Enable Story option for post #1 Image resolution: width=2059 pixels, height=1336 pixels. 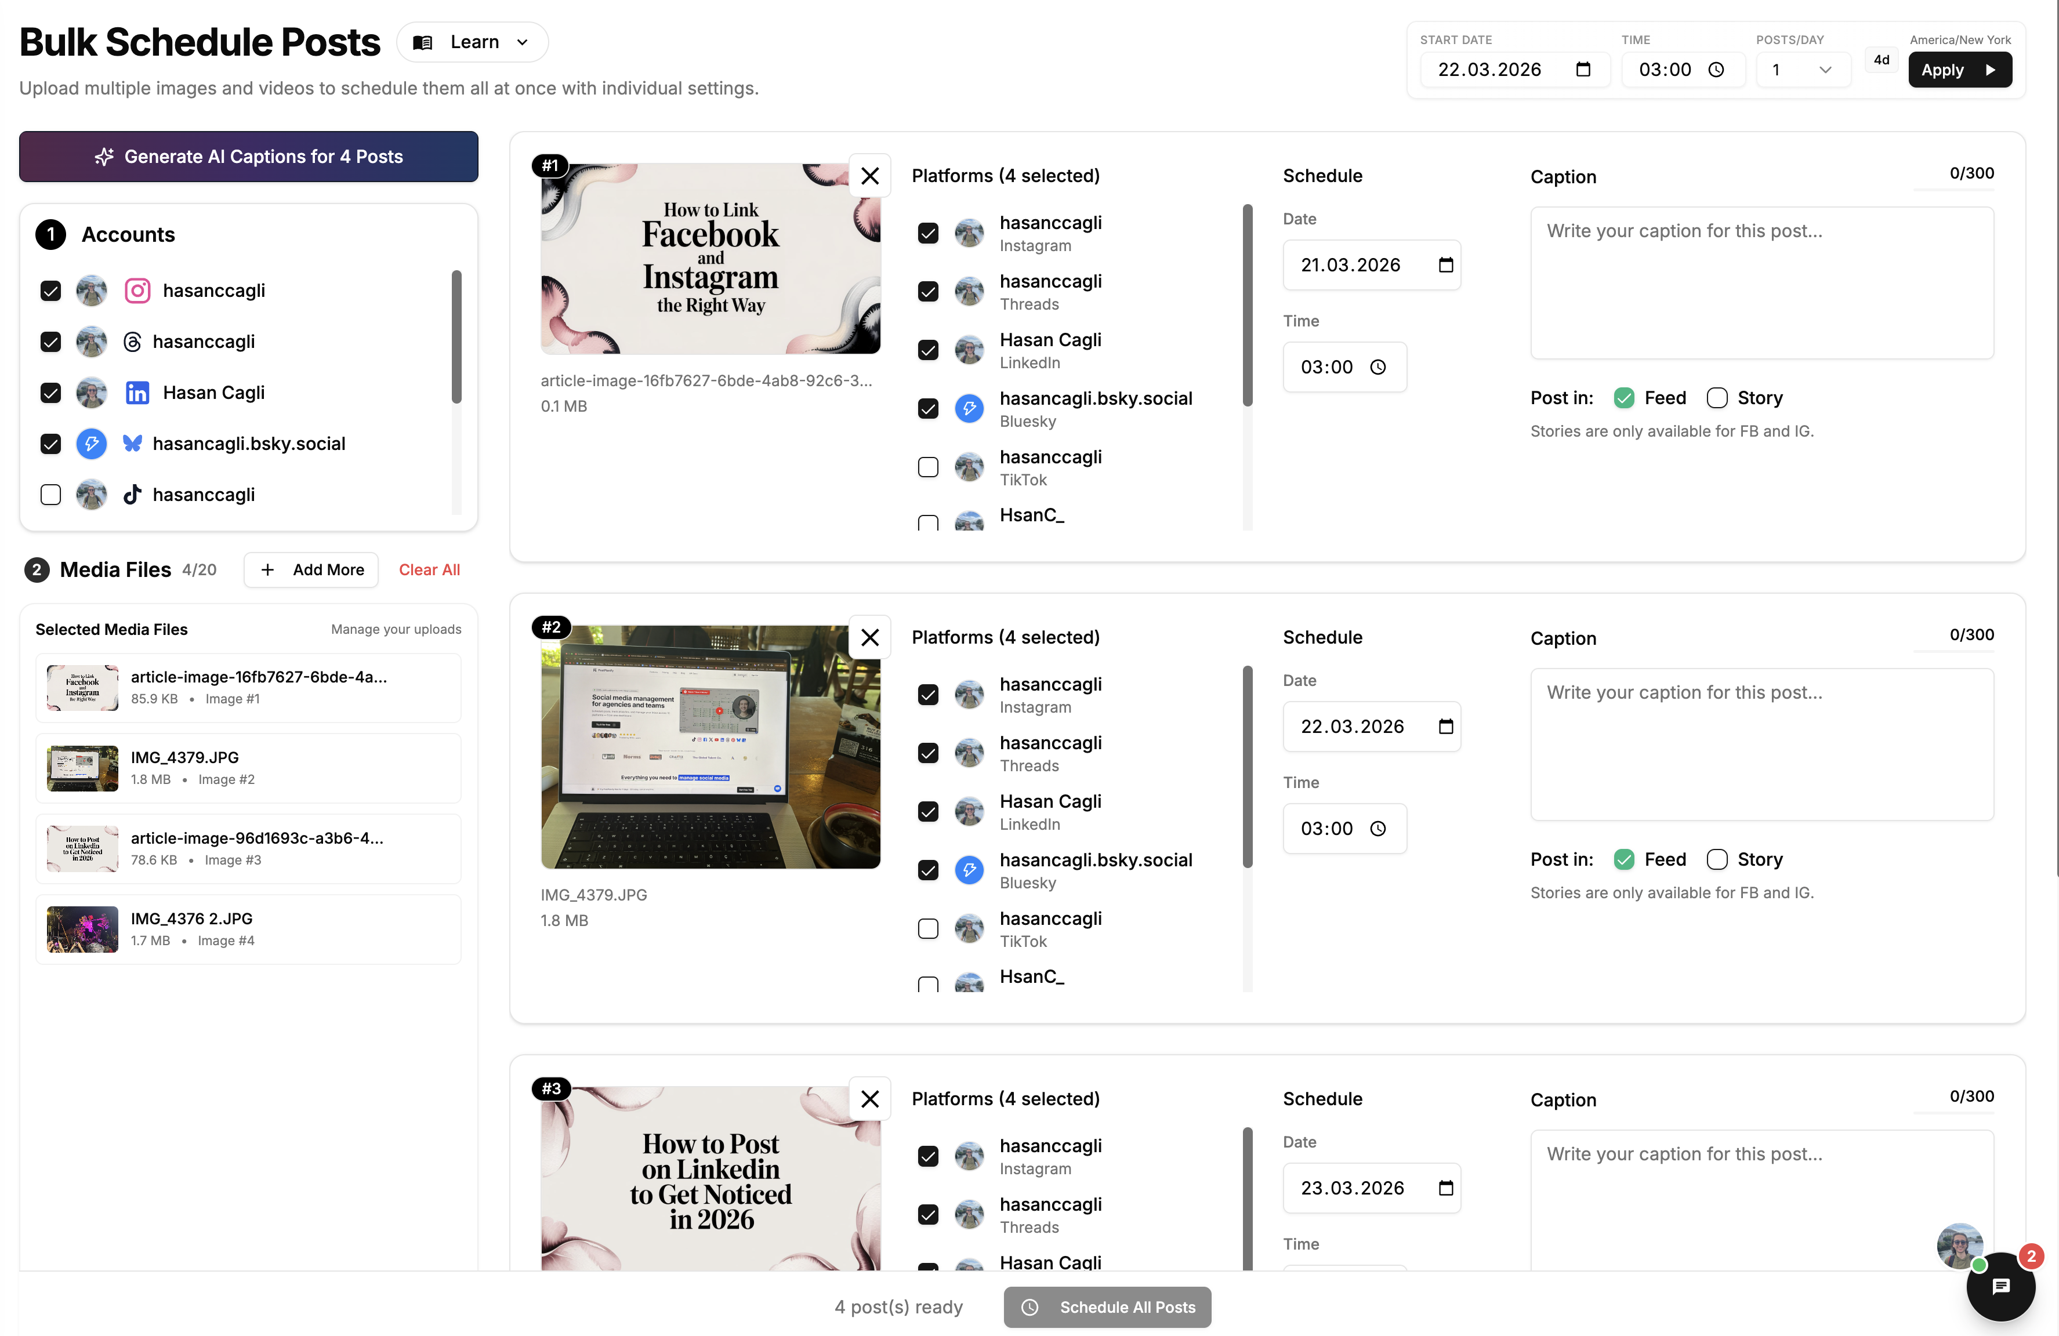click(x=1716, y=398)
